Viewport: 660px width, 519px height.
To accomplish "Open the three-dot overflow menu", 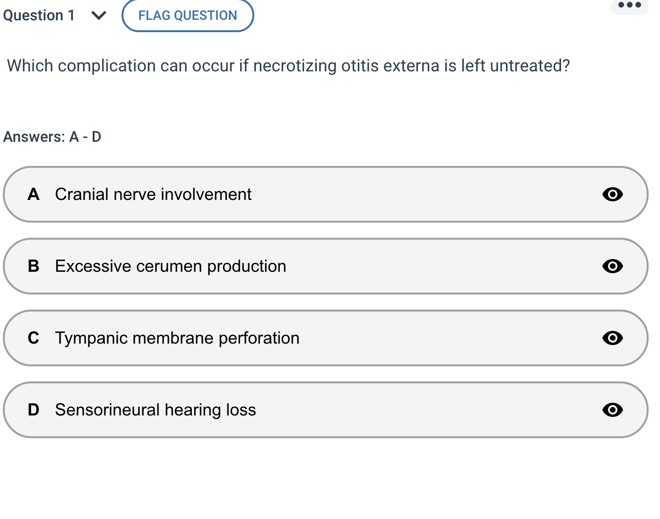I will tap(629, 6).
